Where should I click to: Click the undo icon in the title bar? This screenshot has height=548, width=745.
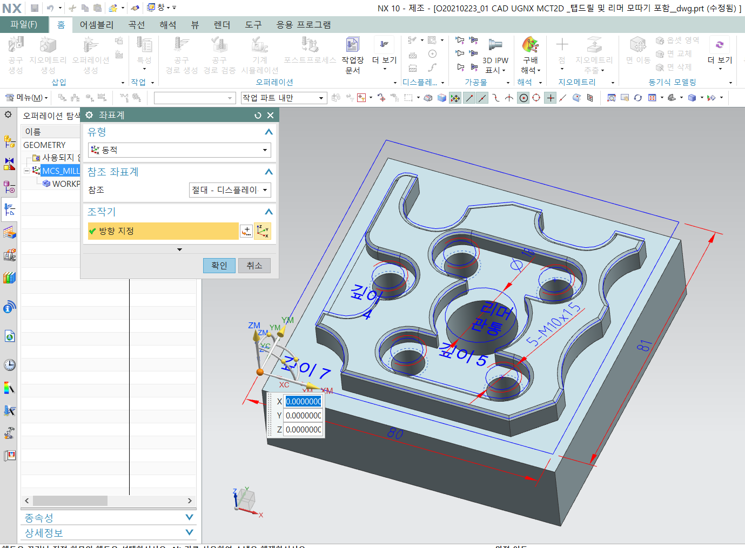(x=50, y=8)
